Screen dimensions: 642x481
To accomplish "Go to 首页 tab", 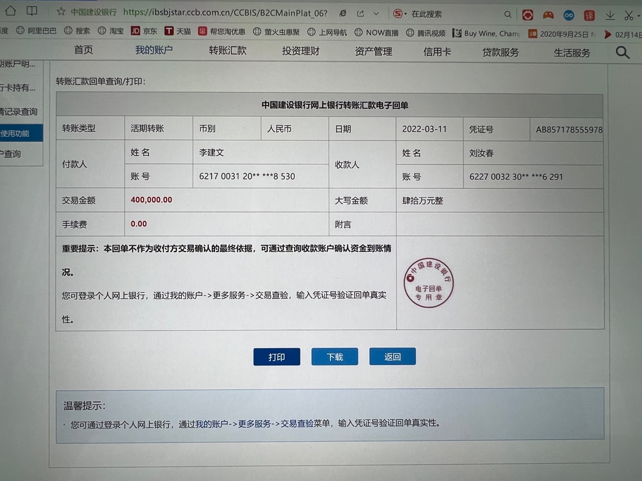I will point(83,50).
